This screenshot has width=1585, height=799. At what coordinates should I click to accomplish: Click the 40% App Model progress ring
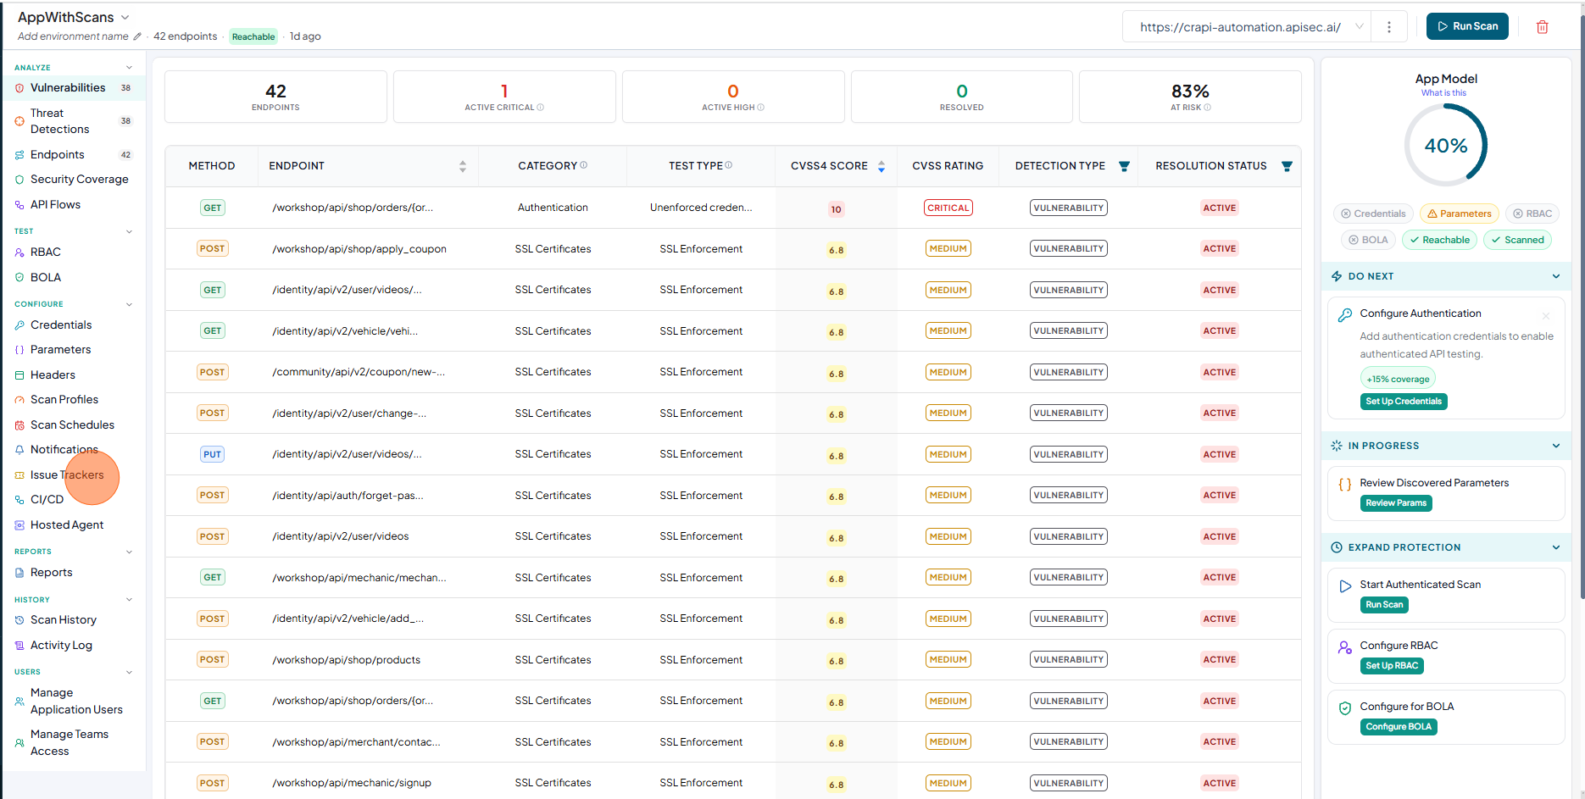point(1446,146)
